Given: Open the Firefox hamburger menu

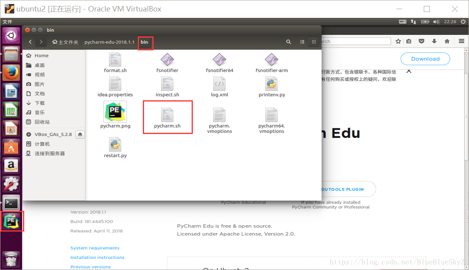Looking at the screenshot, I should coord(461,41).
